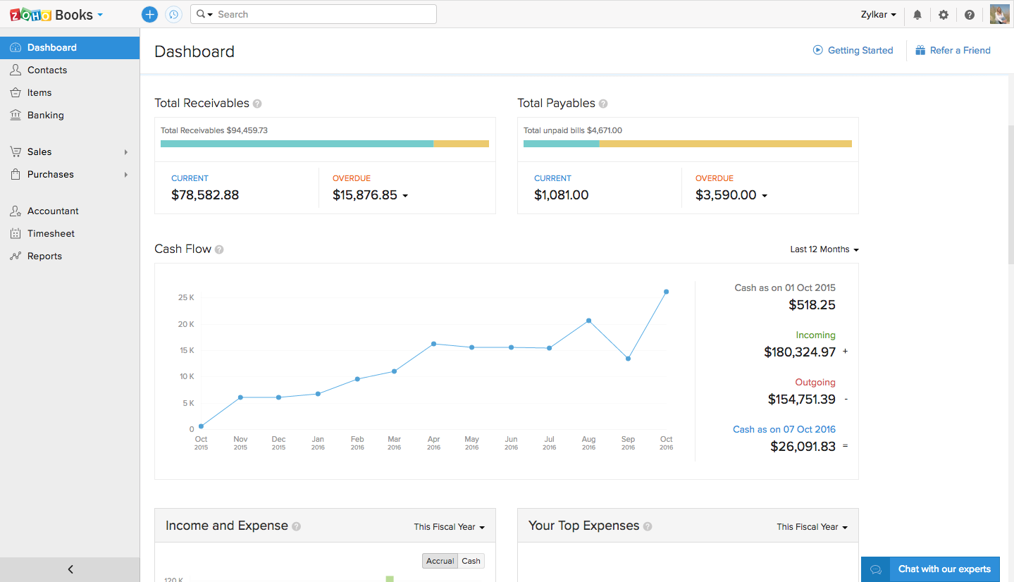Viewport: 1014px width, 582px height.
Task: Open the Accountant section
Action: pos(51,211)
